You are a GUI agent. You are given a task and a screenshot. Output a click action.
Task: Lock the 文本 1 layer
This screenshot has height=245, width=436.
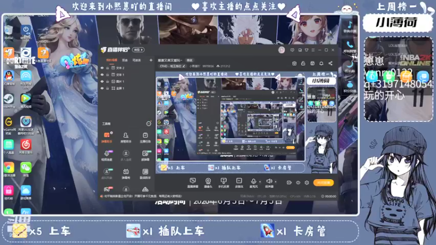107,75
